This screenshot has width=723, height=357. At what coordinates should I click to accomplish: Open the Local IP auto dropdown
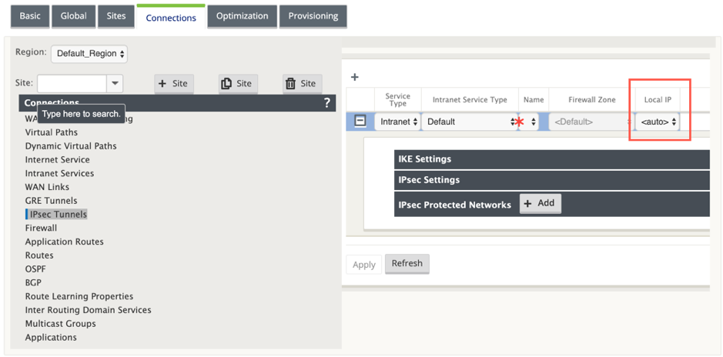[x=657, y=122]
